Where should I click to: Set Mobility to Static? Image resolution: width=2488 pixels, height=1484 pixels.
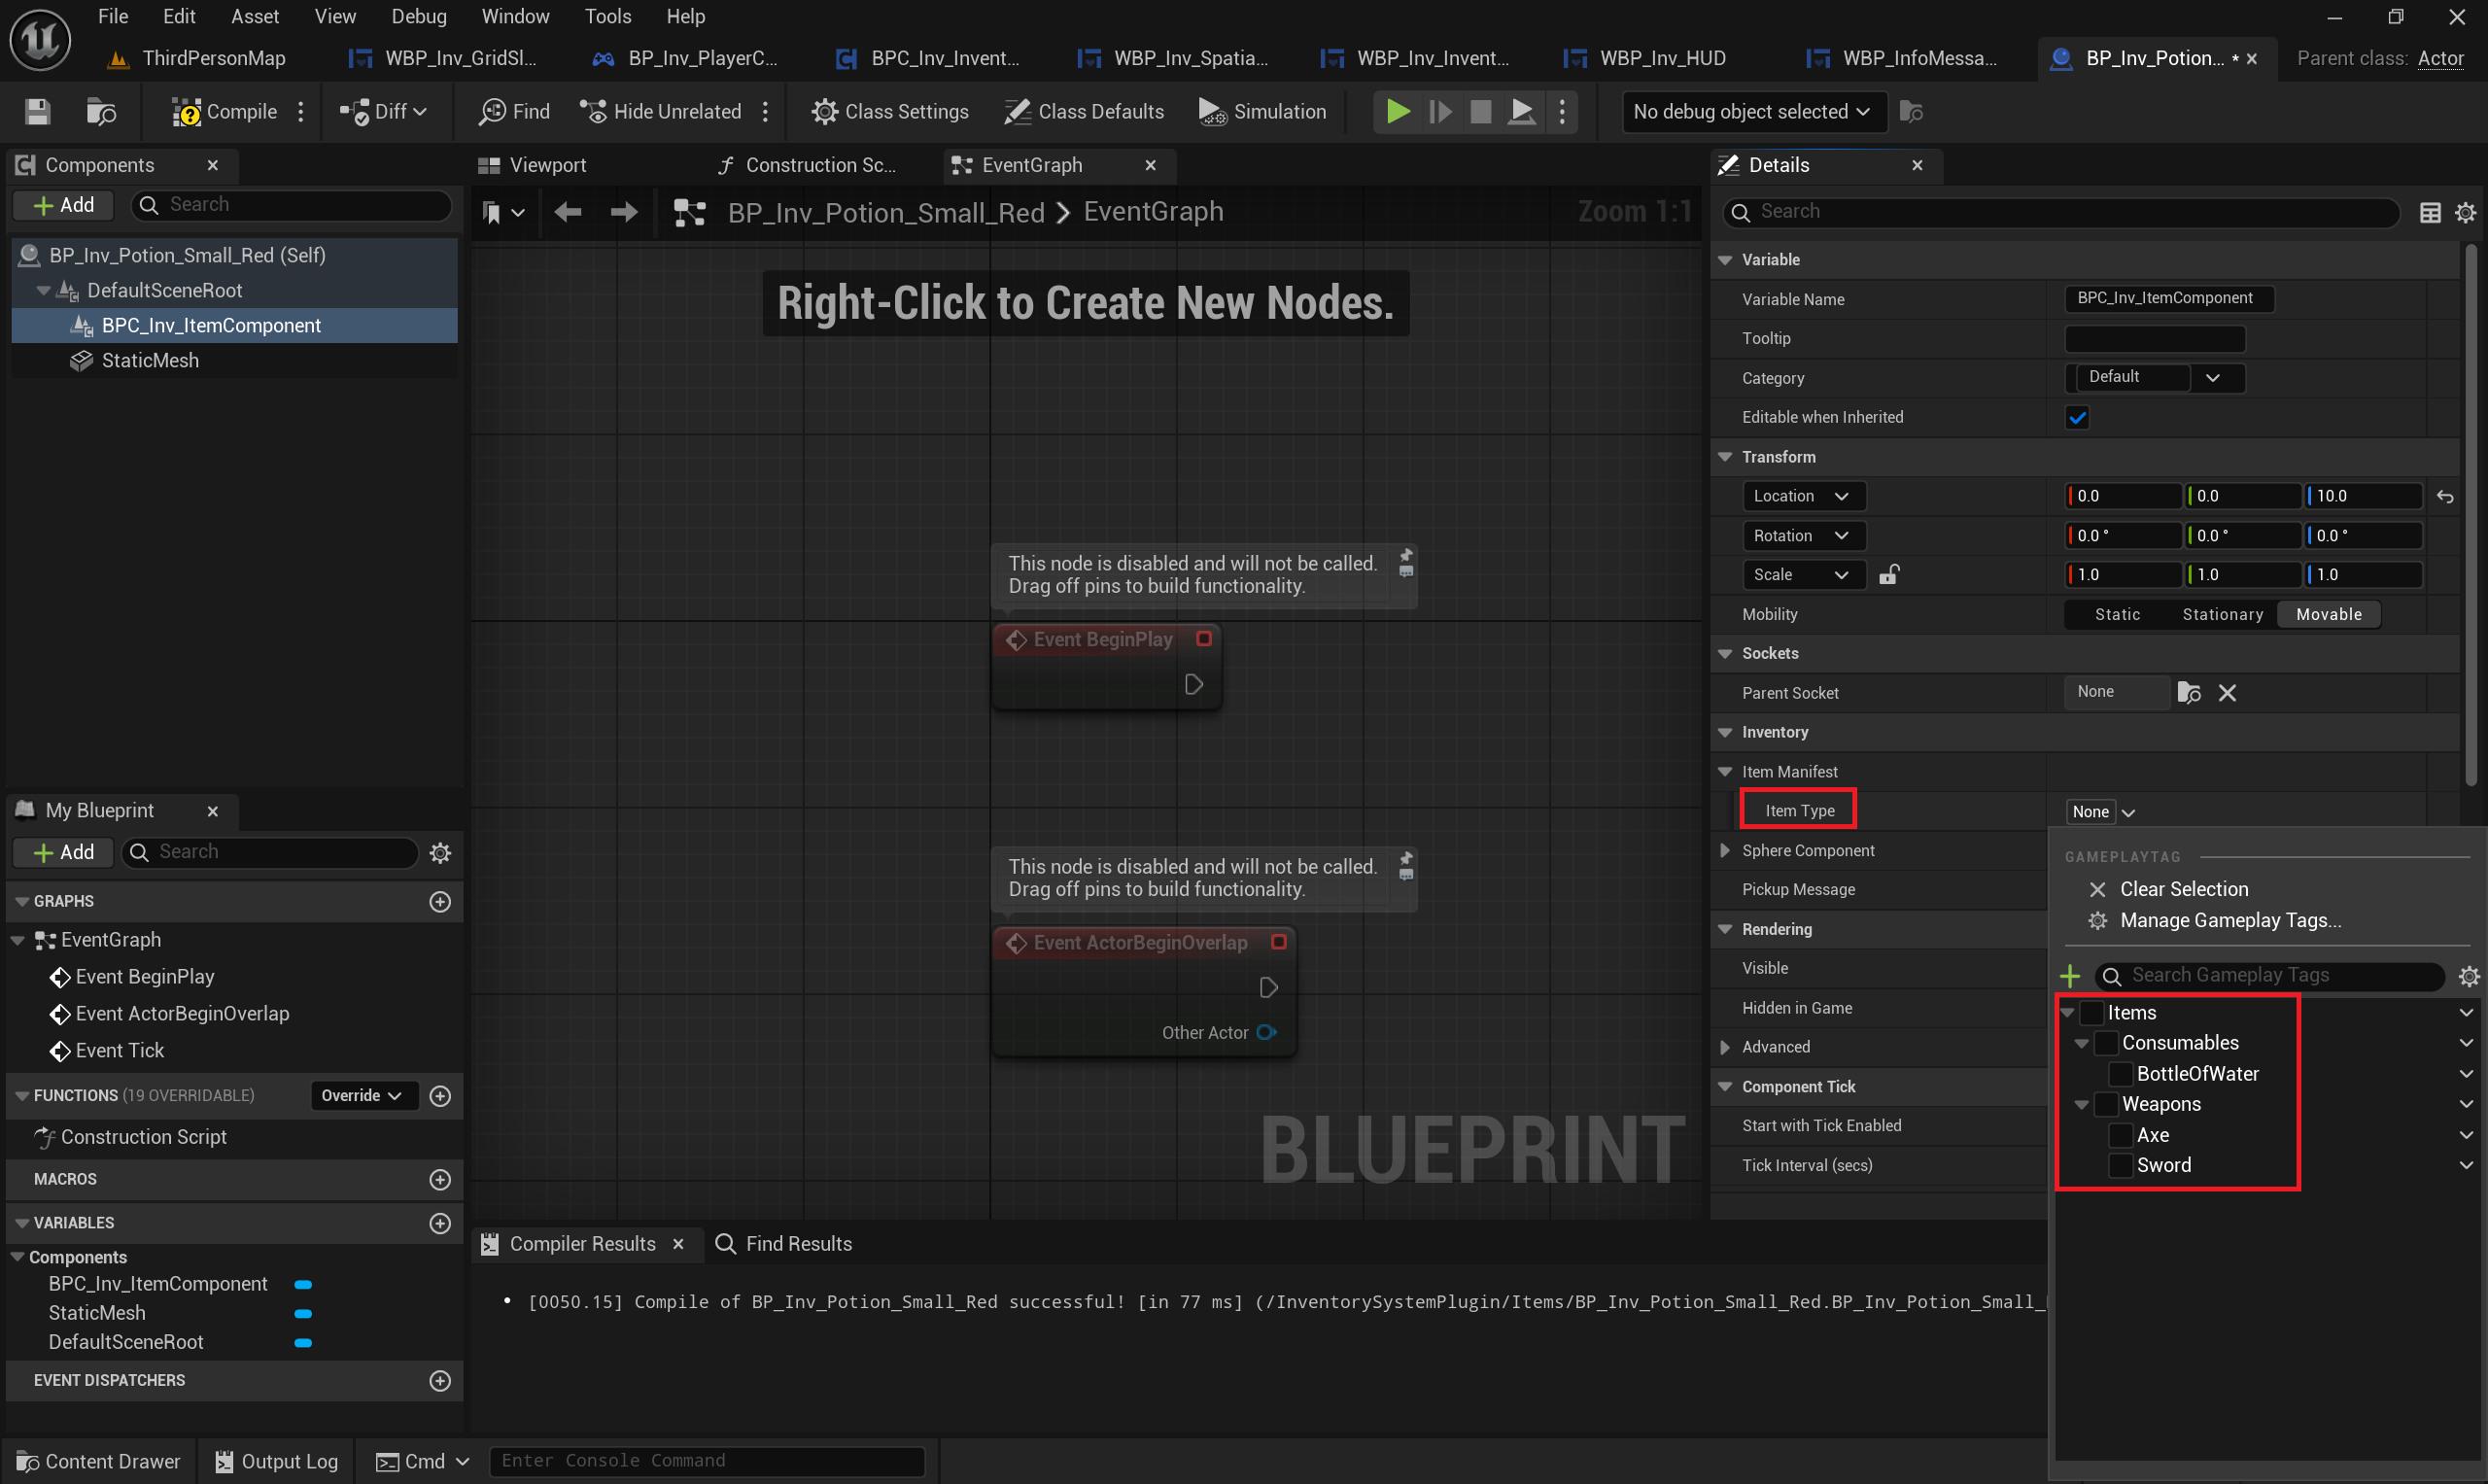coord(2117,614)
